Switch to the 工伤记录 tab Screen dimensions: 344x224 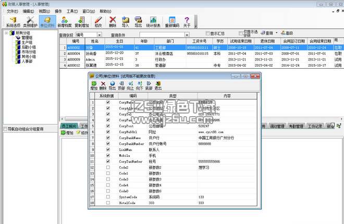click(x=315, y=126)
